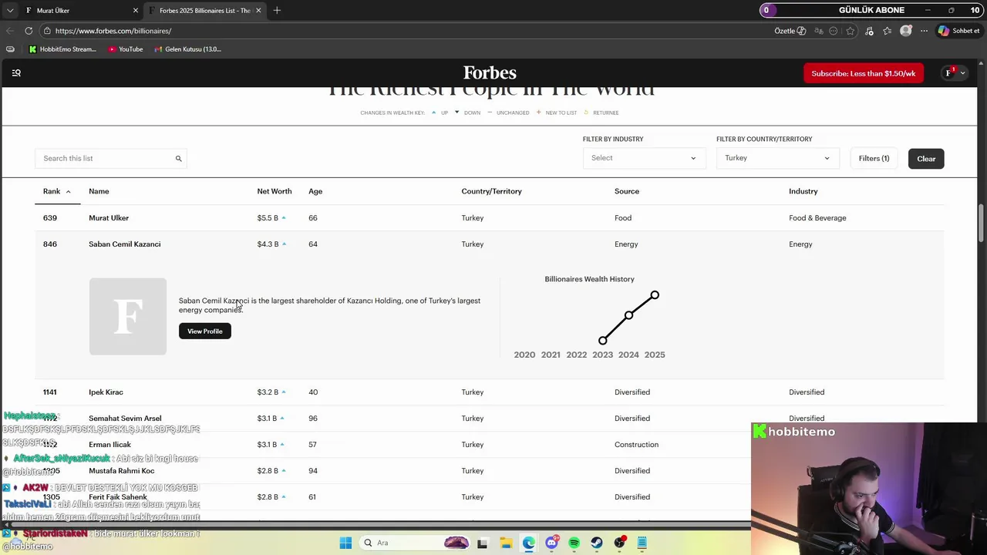Open the YouTube bookmark
This screenshot has height=555, width=987.
pyautogui.click(x=126, y=49)
